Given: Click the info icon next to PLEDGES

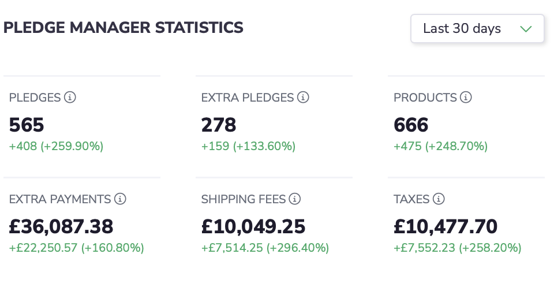Looking at the screenshot, I should click(70, 97).
